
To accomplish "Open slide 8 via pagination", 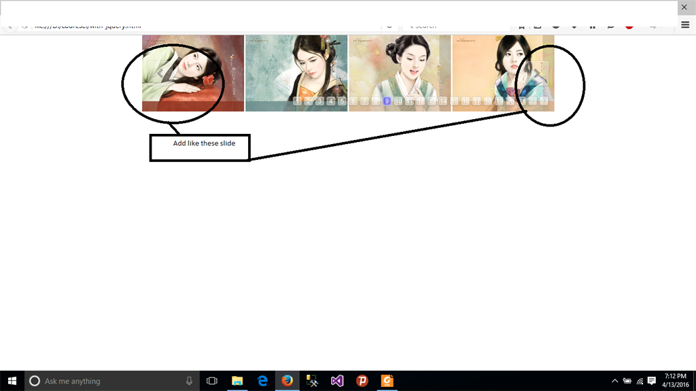I will click(x=375, y=101).
